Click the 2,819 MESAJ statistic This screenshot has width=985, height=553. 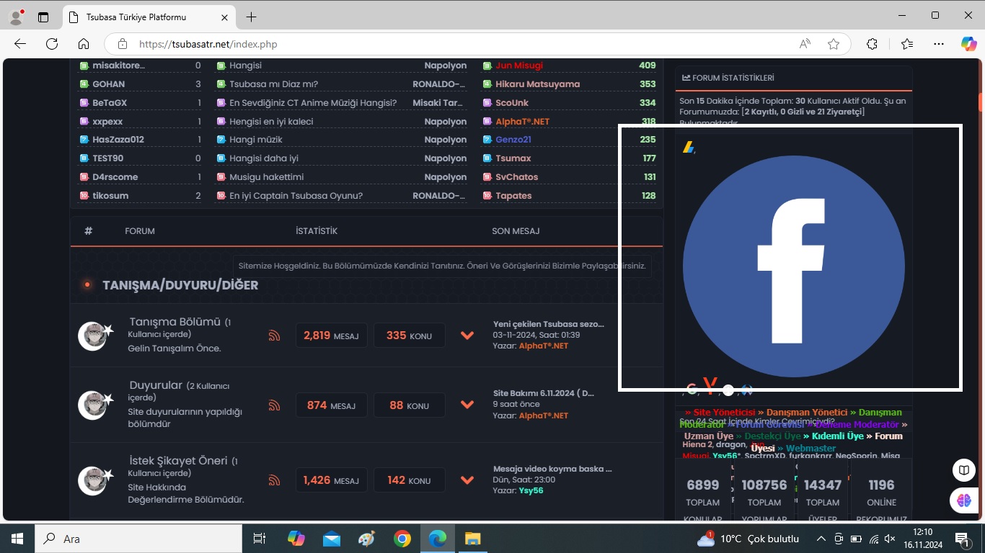[x=331, y=336]
